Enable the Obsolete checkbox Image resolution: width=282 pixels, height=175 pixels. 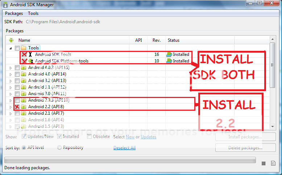click(x=89, y=137)
